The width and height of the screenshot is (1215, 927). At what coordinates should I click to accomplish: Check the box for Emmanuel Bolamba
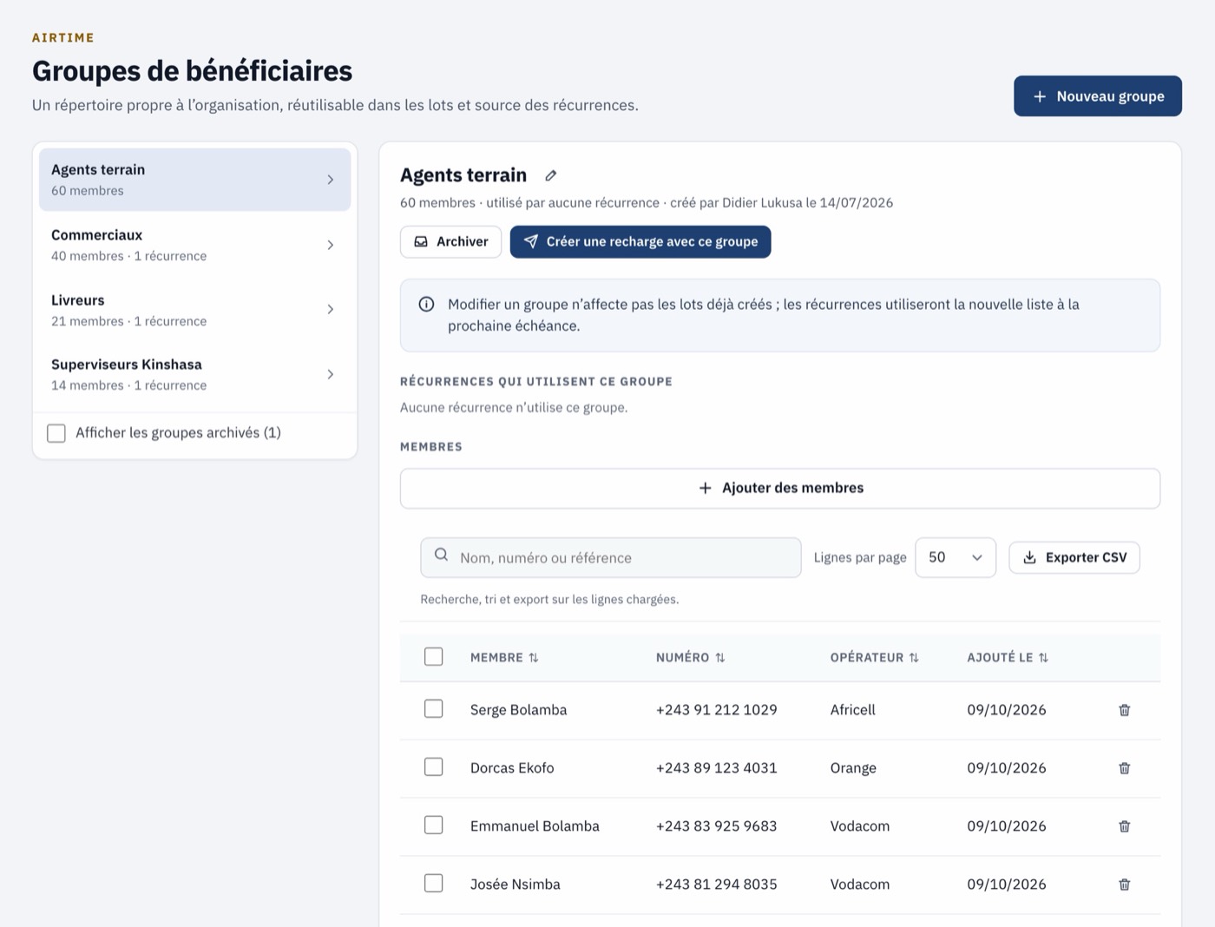coord(434,825)
